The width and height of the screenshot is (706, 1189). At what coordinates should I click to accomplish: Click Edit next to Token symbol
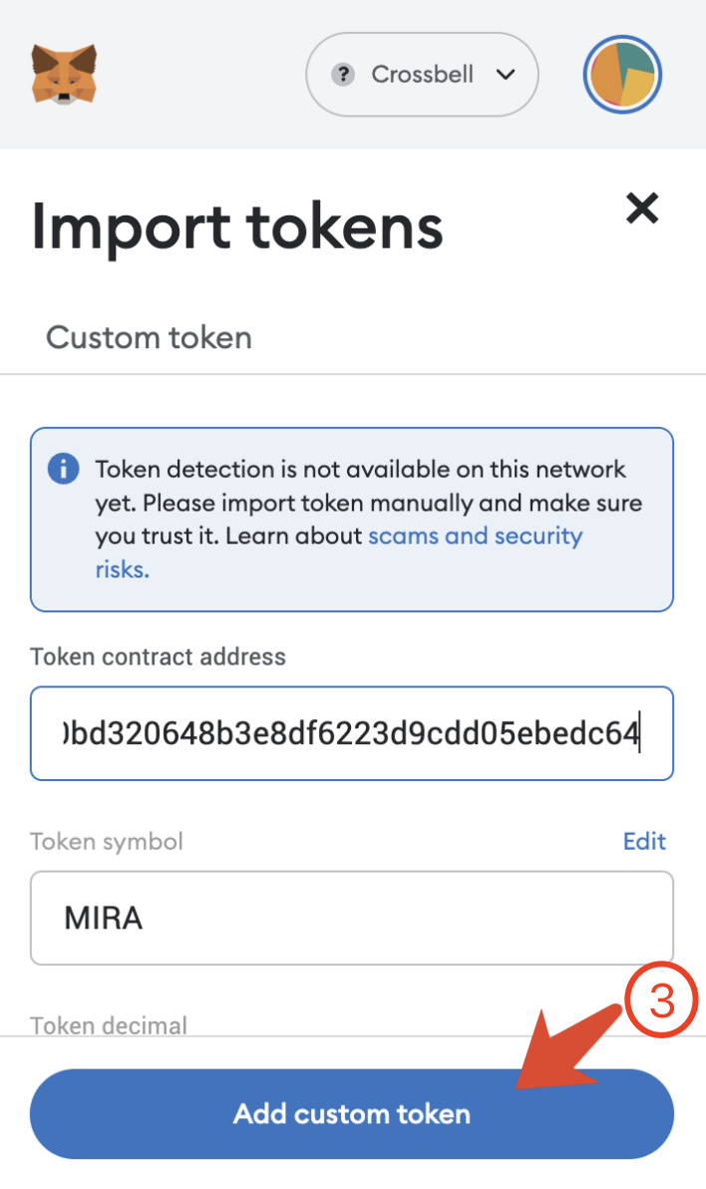(x=644, y=841)
